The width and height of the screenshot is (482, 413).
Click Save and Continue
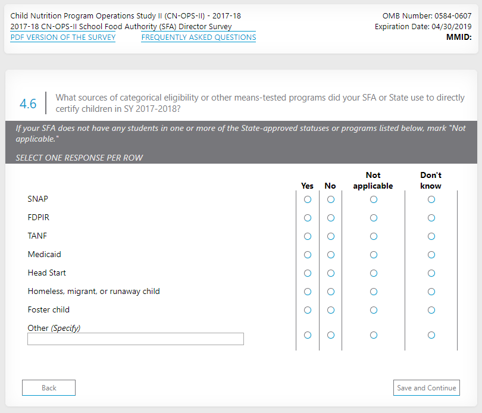click(x=427, y=388)
